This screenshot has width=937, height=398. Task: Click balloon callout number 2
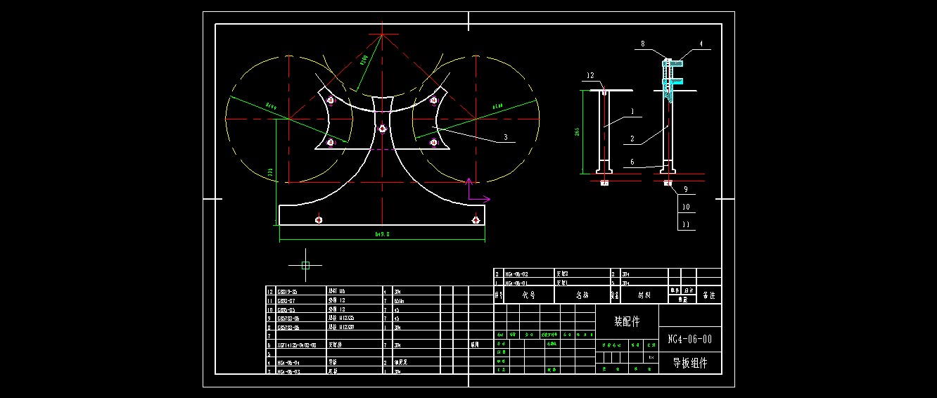tap(632, 139)
